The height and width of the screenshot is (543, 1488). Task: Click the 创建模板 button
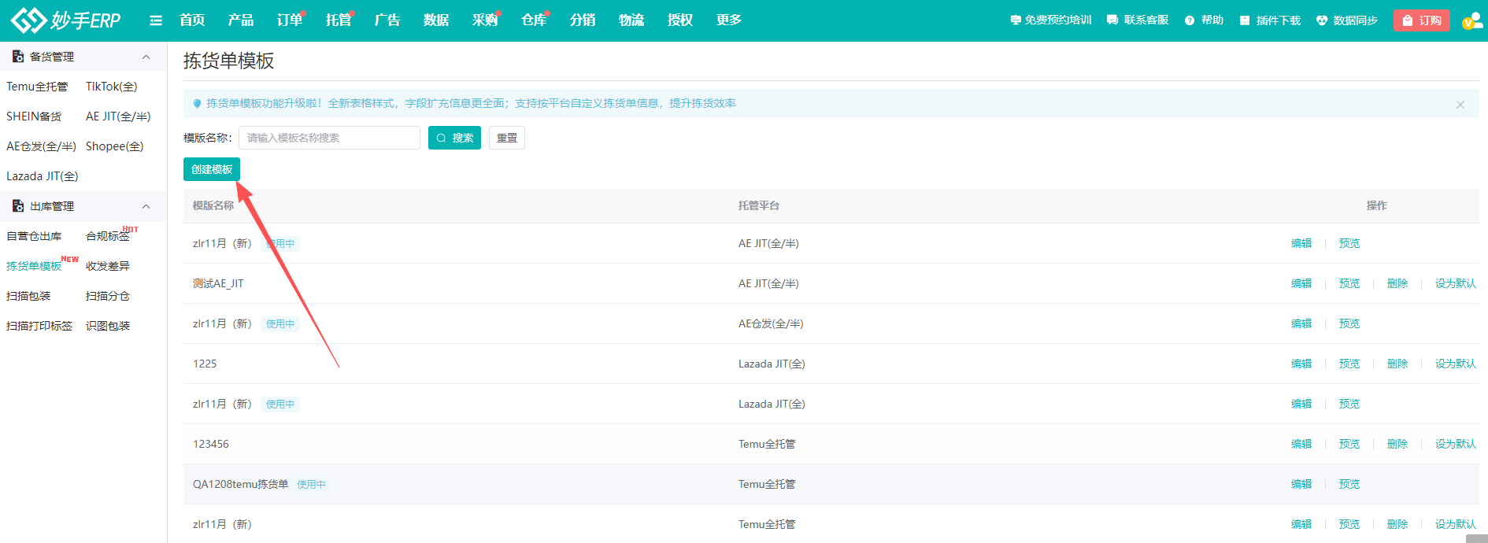pyautogui.click(x=212, y=169)
